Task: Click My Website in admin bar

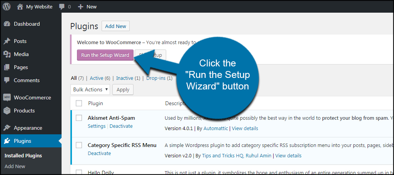Action: [x=39, y=7]
